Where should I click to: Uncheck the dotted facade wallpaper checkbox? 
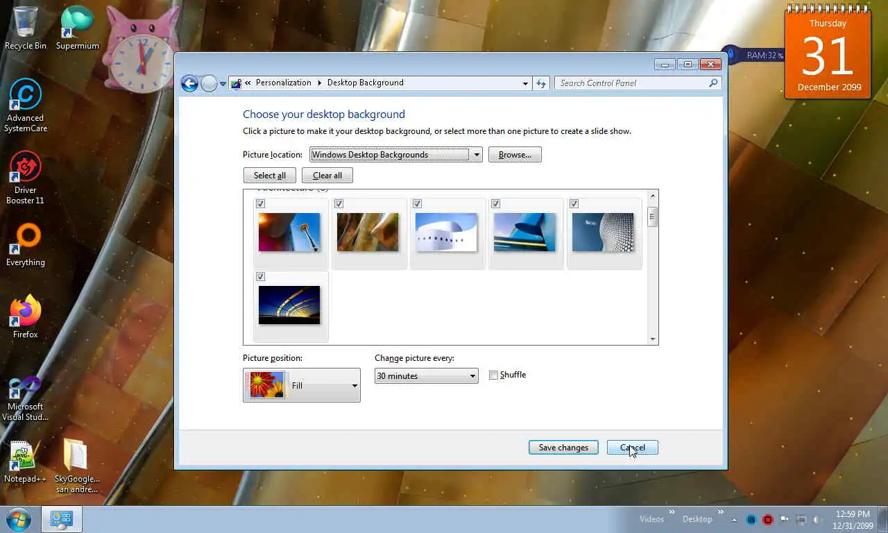pos(574,203)
